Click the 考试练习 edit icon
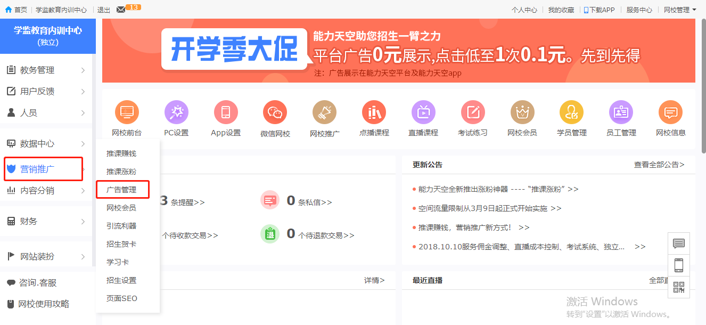This screenshot has height=325, width=706. coord(473,112)
